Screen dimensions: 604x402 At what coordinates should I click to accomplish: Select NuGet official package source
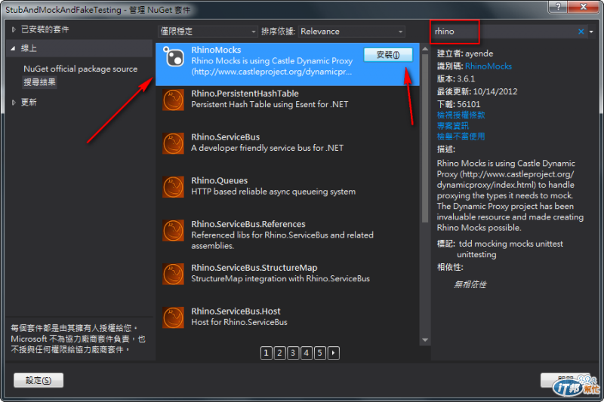[80, 69]
